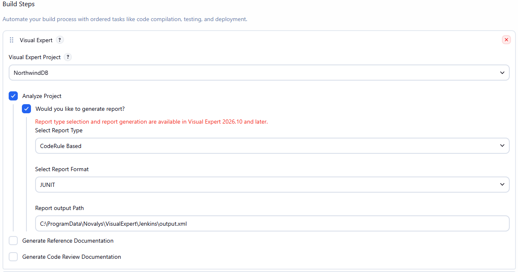
Task: Click the Generate Code Review Documentation label
Action: point(71,257)
